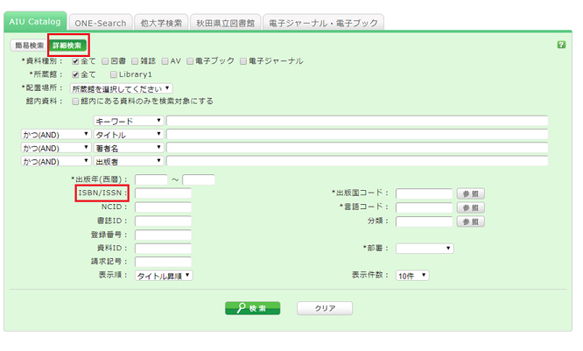Check the 図書 material type checkbox
This screenshot has width=583, height=351.
point(104,61)
